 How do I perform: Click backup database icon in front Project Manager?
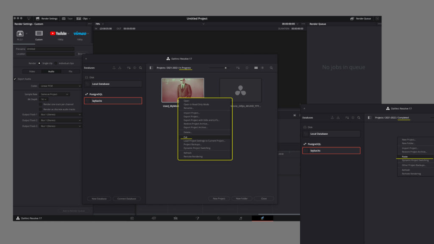point(114,68)
